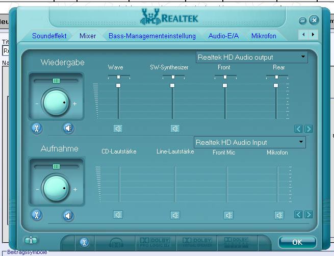
Task: Click the Dolby Headphone icon
Action: pos(116,243)
